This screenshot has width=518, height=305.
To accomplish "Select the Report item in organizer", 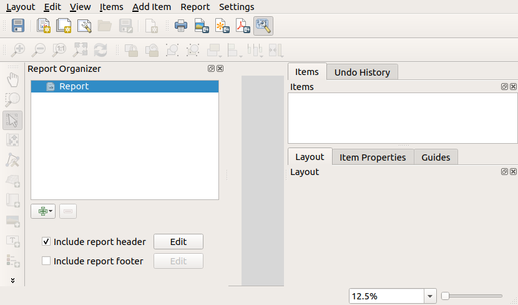I will (x=74, y=87).
